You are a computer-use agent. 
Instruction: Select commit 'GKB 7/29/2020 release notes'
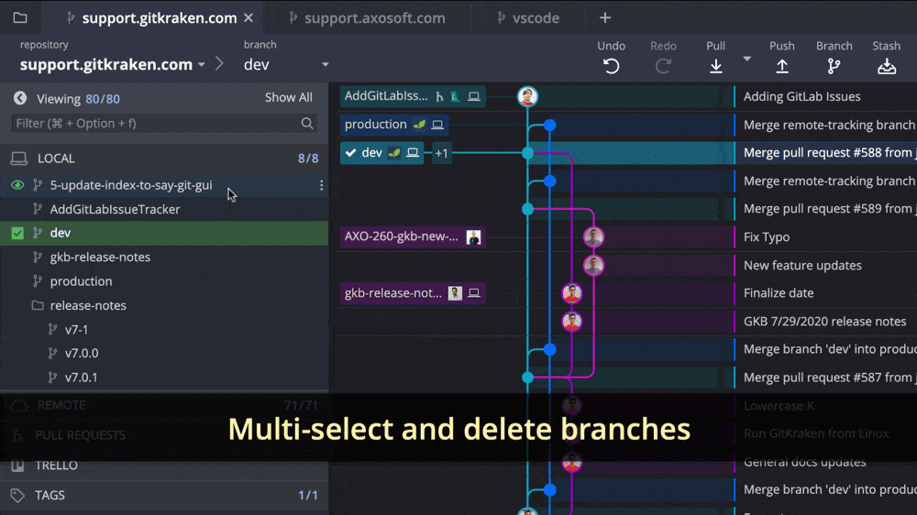coord(824,322)
